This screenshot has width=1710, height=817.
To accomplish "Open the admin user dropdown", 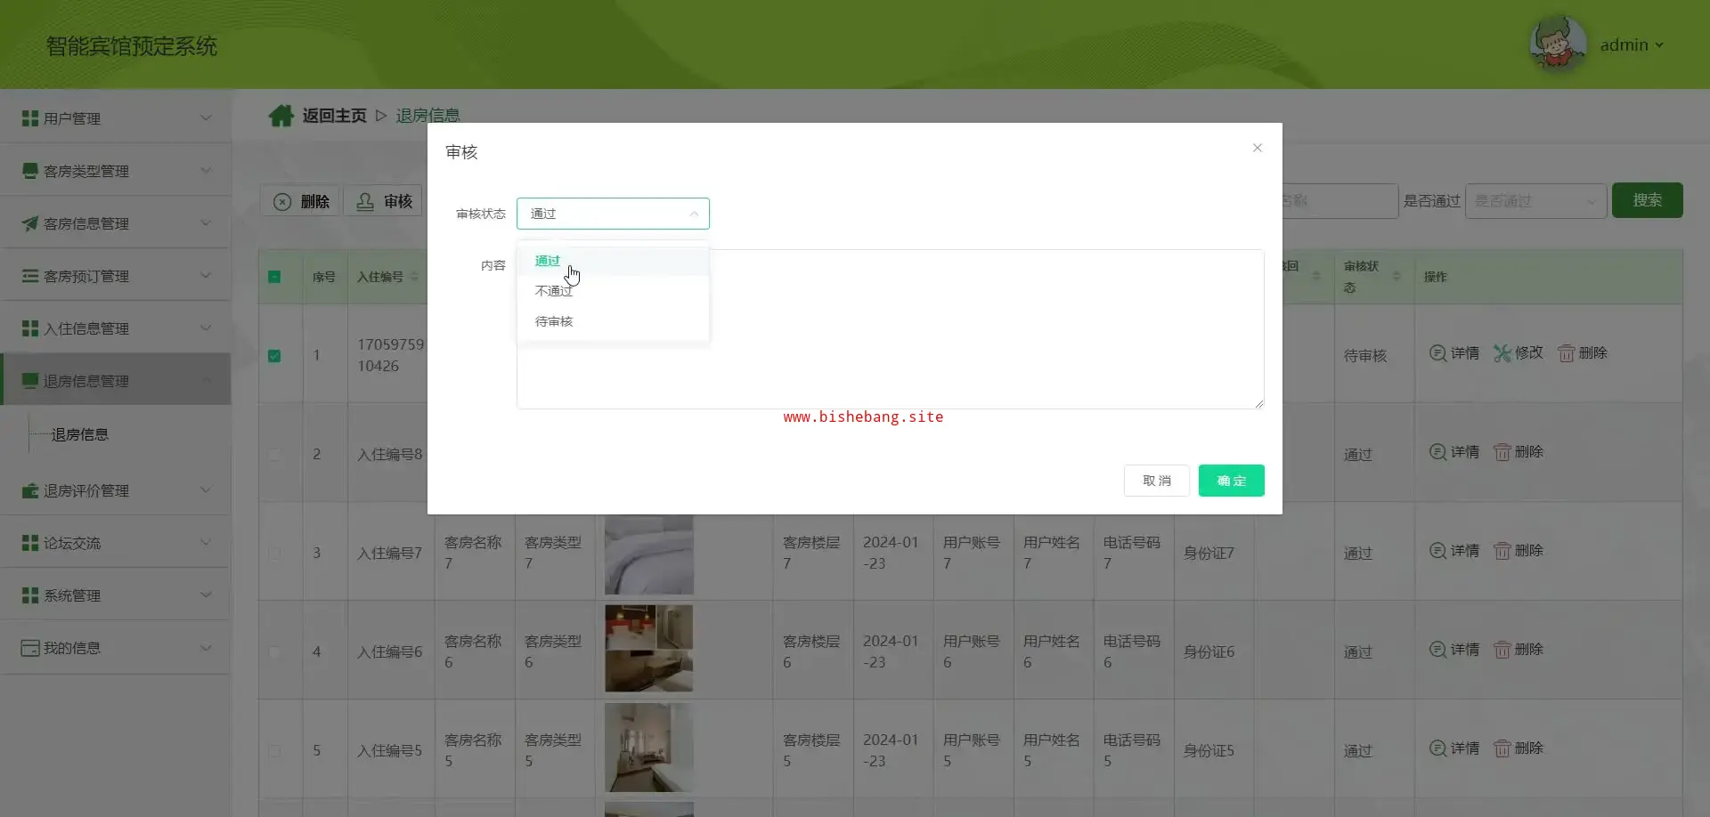I will [1632, 45].
